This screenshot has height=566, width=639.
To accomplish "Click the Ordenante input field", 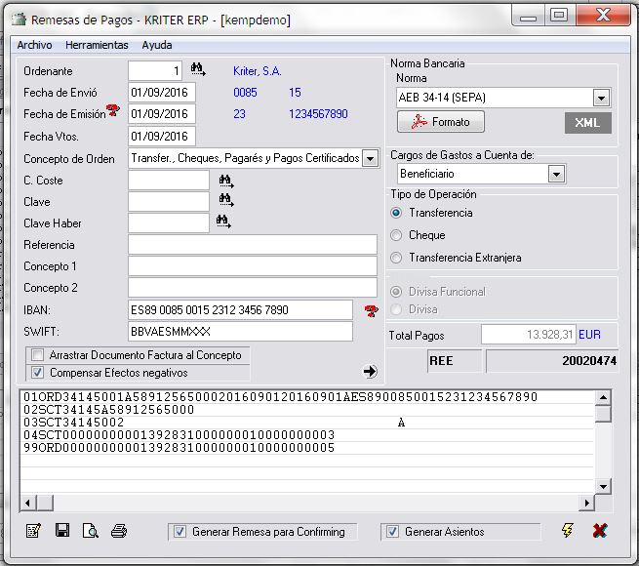I will coord(155,71).
